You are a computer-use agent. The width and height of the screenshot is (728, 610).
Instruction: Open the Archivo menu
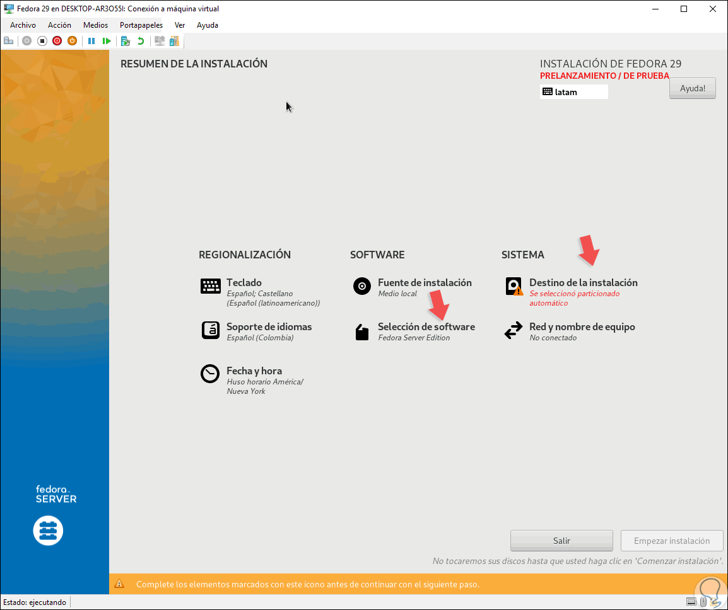[23, 25]
